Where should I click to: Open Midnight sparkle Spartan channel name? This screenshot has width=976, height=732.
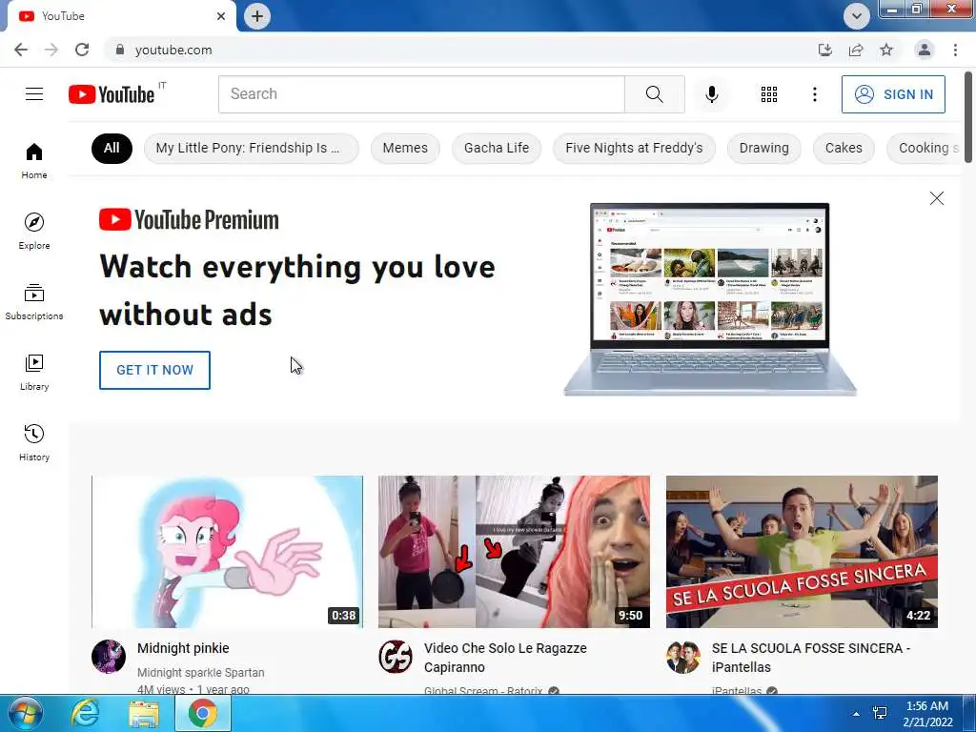[x=200, y=672]
